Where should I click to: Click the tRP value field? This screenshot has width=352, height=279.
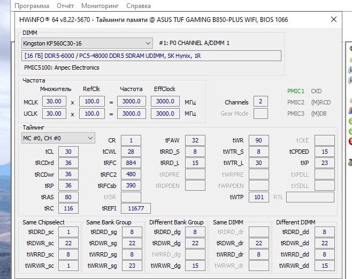tap(68, 185)
